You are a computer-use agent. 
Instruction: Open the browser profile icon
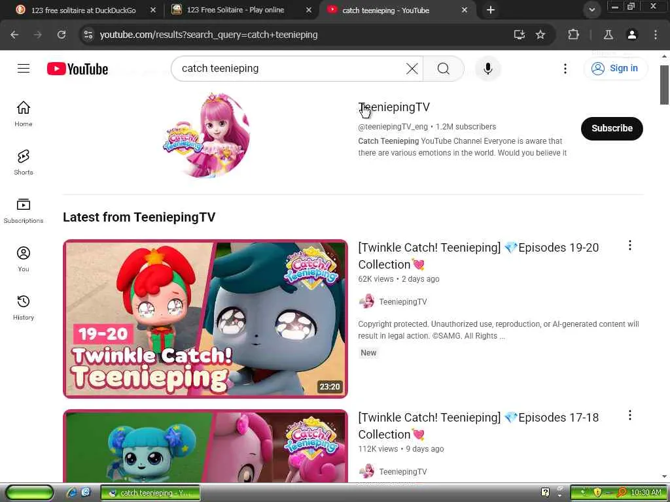pos(632,35)
